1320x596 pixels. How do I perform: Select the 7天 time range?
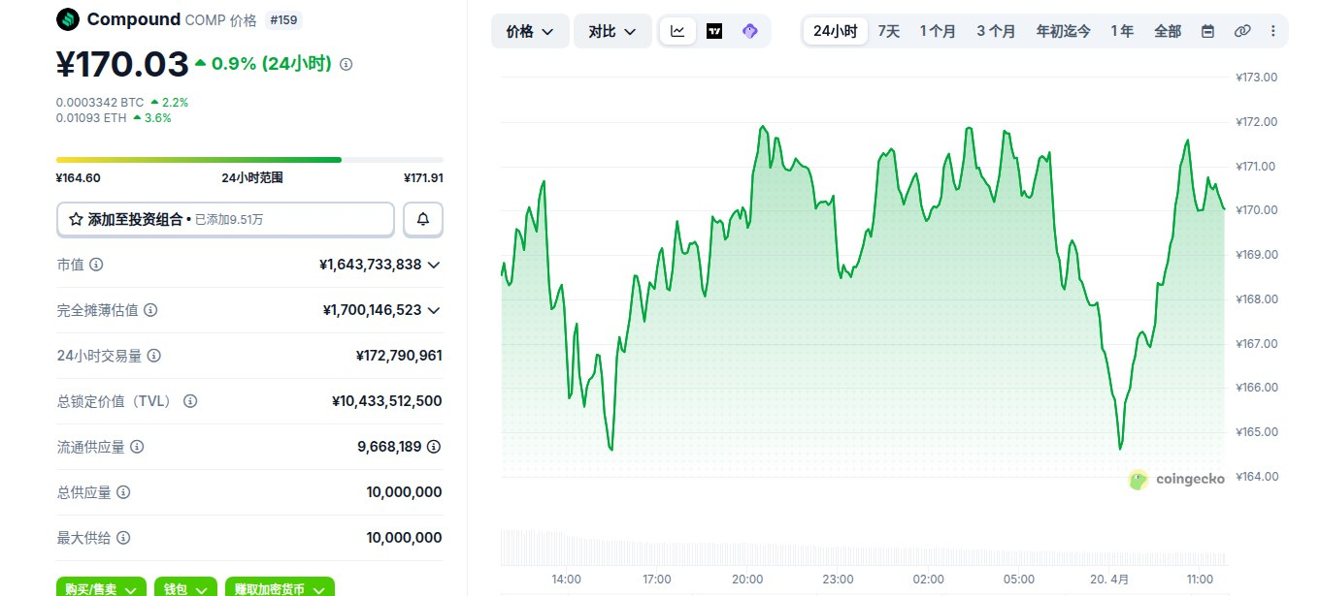click(x=889, y=31)
